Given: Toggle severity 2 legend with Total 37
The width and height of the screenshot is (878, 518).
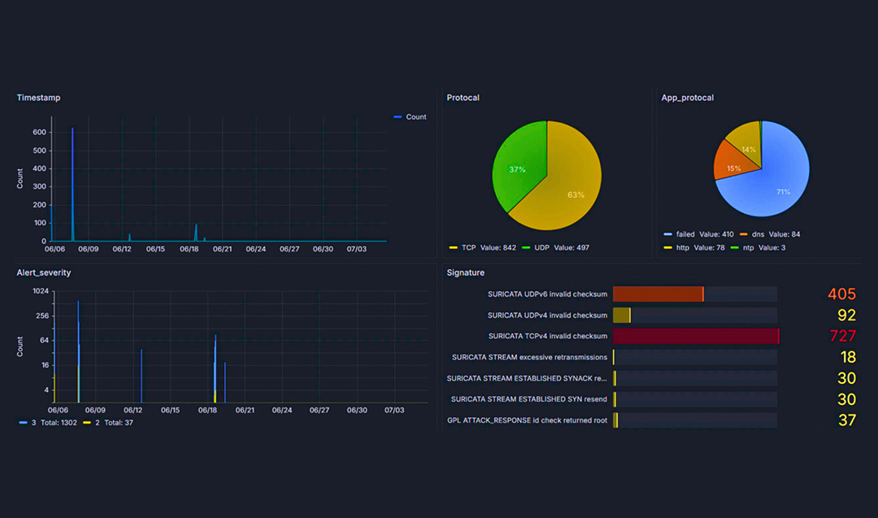Looking at the screenshot, I should coord(108,423).
